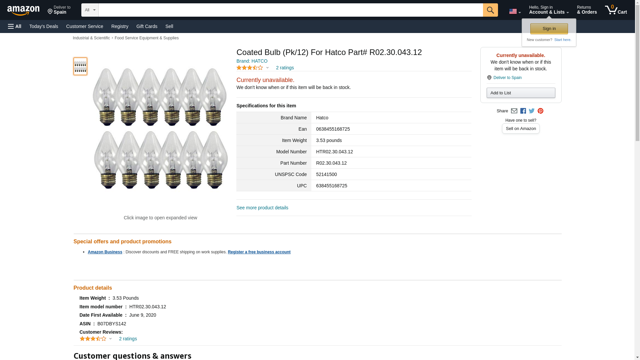Share the product via email icon
Viewport: 640px width, 360px height.
coord(514,111)
